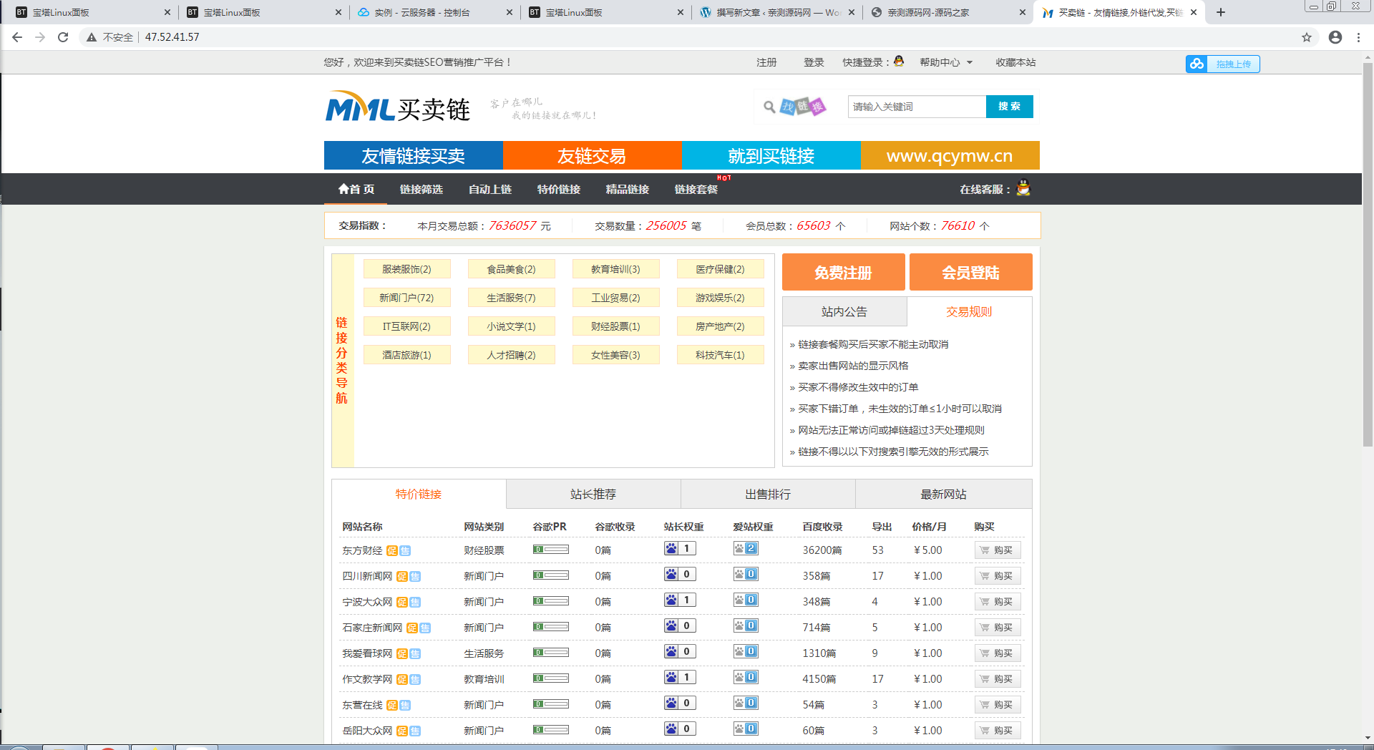This screenshot has width=1374, height=750.
Task: Switch to the 站长推荐 tab
Action: (593, 494)
